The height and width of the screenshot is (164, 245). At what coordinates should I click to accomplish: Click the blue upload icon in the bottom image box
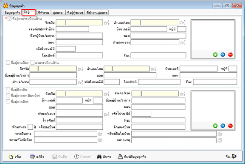tap(223, 126)
